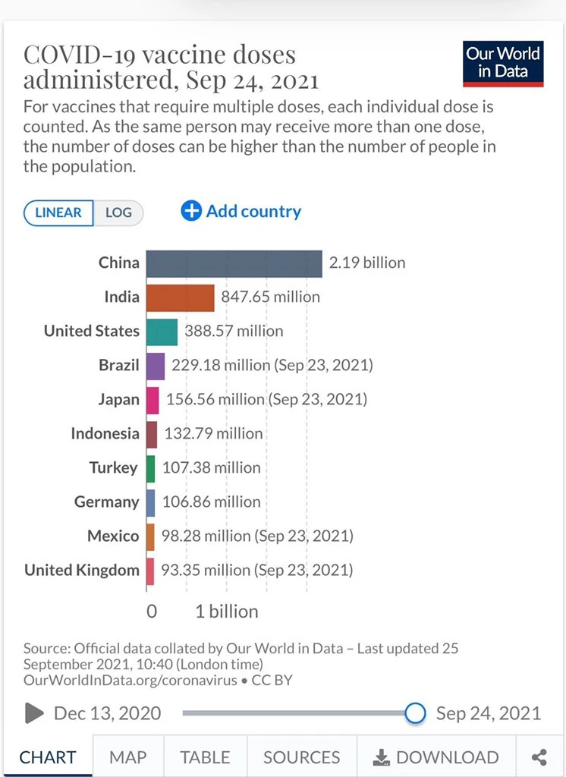The height and width of the screenshot is (777, 566).
Task: Click the plus icon beside Add country
Action: pyautogui.click(x=191, y=211)
